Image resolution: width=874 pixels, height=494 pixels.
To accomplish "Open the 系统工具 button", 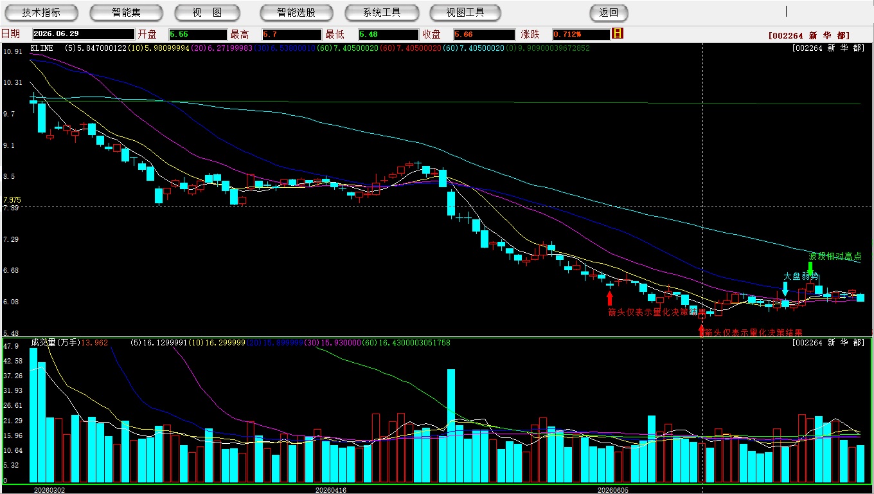I will click(382, 12).
